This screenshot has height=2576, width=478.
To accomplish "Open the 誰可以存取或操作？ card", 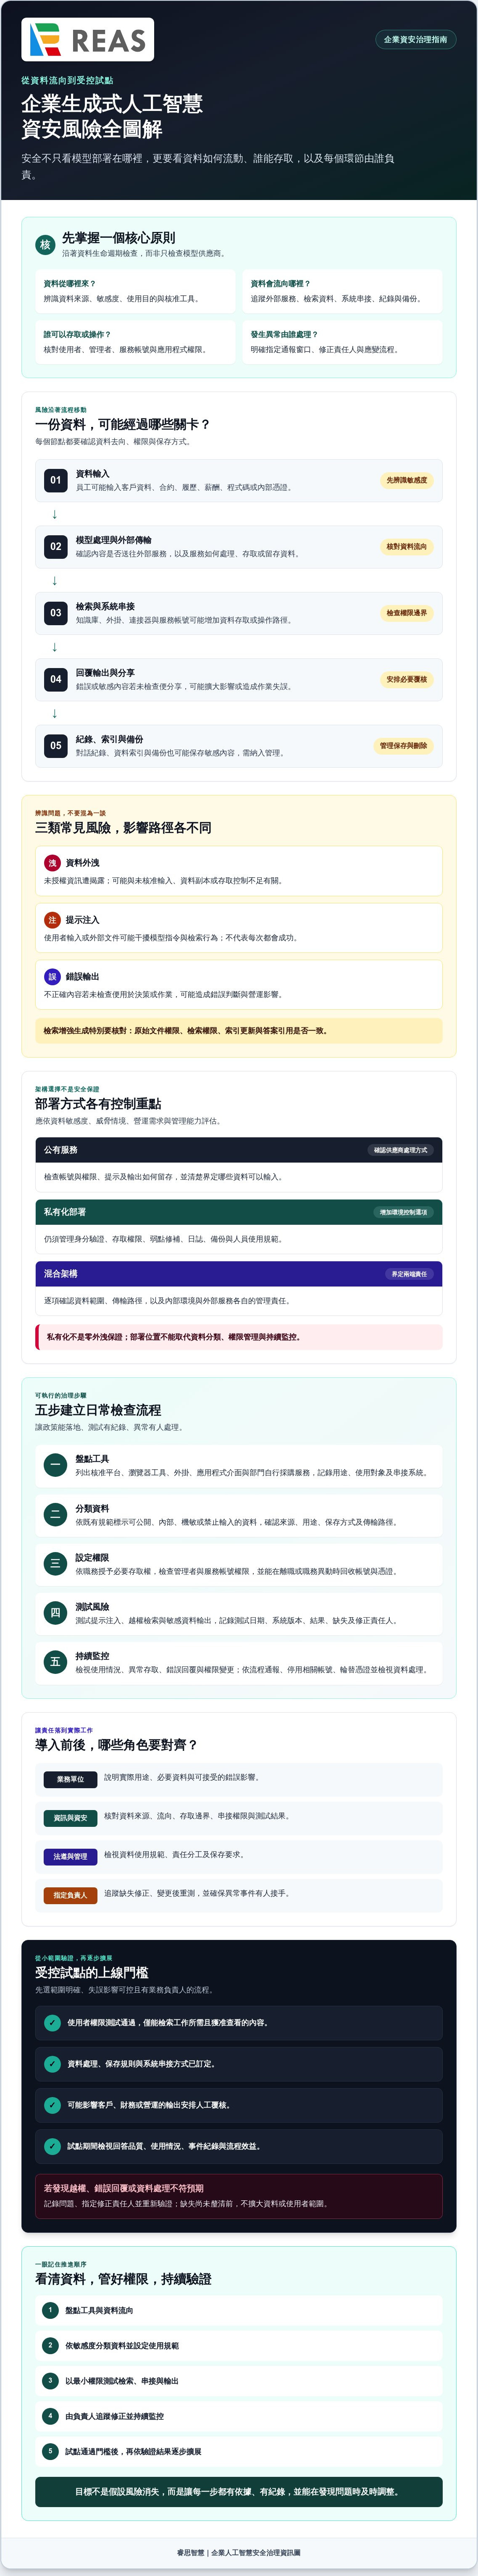I will click(x=135, y=342).
